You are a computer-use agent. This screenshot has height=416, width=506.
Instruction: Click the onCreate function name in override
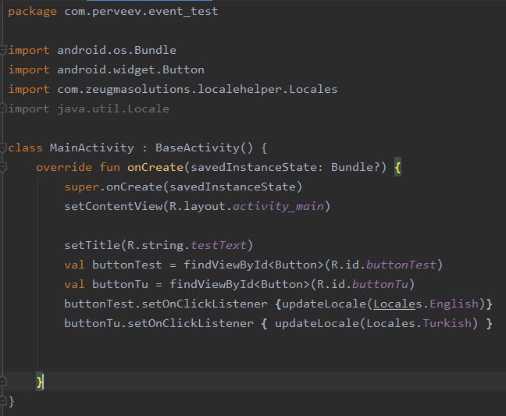(155, 167)
